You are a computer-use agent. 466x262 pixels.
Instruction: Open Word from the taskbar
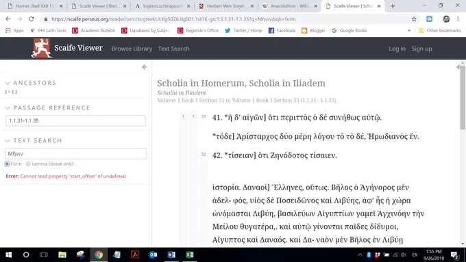coord(171,254)
